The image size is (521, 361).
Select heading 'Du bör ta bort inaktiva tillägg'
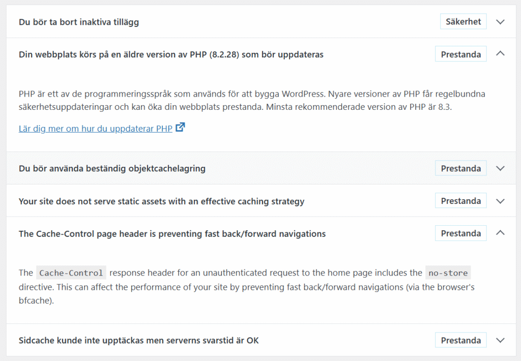point(79,22)
